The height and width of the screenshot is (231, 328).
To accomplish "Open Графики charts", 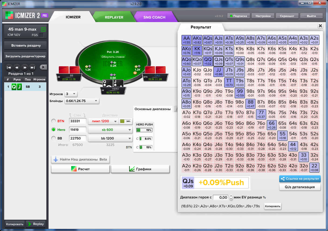I will (x=140, y=169).
